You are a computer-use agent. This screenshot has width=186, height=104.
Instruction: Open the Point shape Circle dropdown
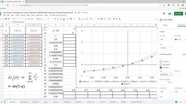pos(180,39)
